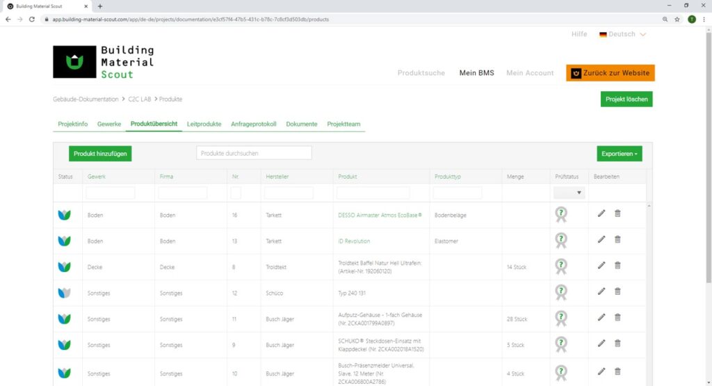This screenshot has width=712, height=386.
Task: Sort table by Produkttyp column header
Action: coord(447,177)
